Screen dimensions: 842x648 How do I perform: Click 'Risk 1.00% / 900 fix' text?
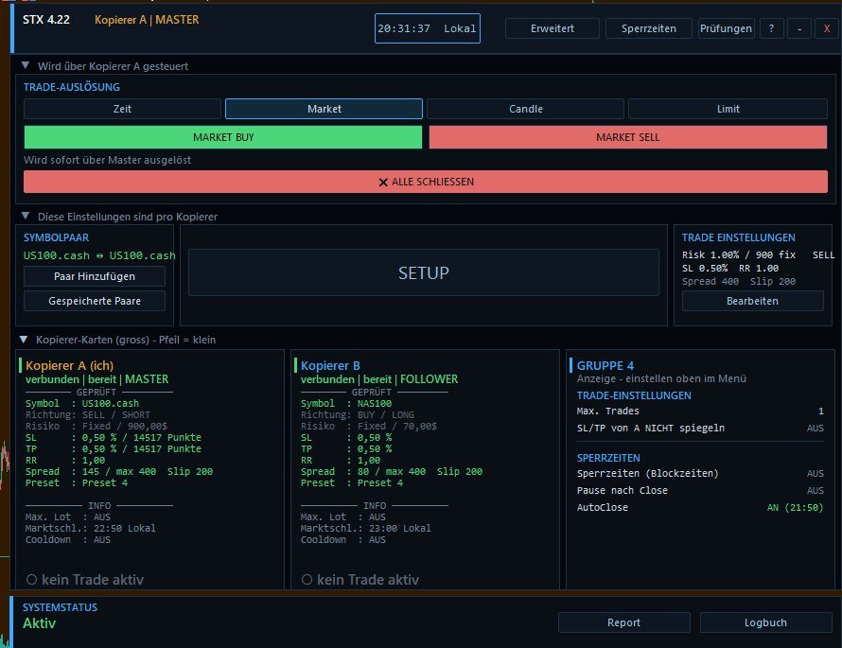[x=738, y=254]
